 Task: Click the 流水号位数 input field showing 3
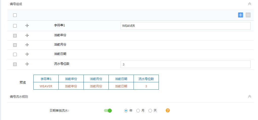[x=185, y=64]
